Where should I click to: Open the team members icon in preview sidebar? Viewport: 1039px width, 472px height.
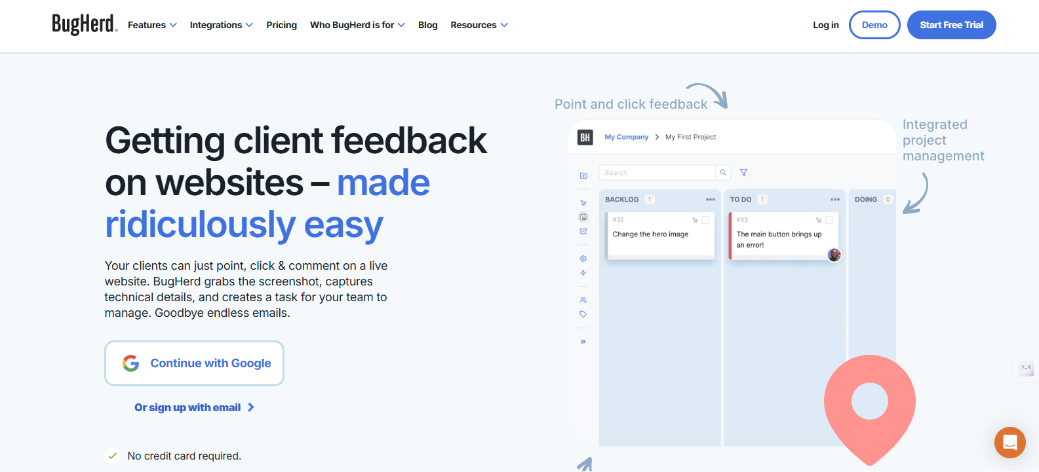pos(583,300)
